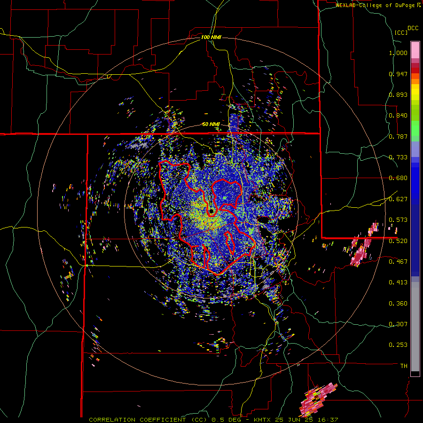Image resolution: width=423 pixels, height=423 pixels.
Task: Click the DCC label above the scale
Action: (413, 28)
